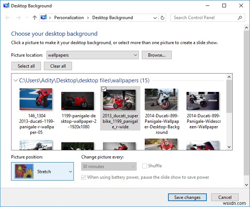The image size is (250, 207).
Task: Open the Picture location dropdown
Action: point(136,55)
